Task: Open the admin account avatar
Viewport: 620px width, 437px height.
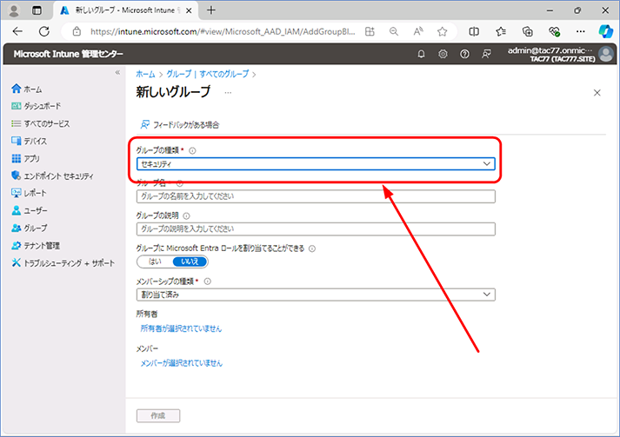Action: [606, 54]
